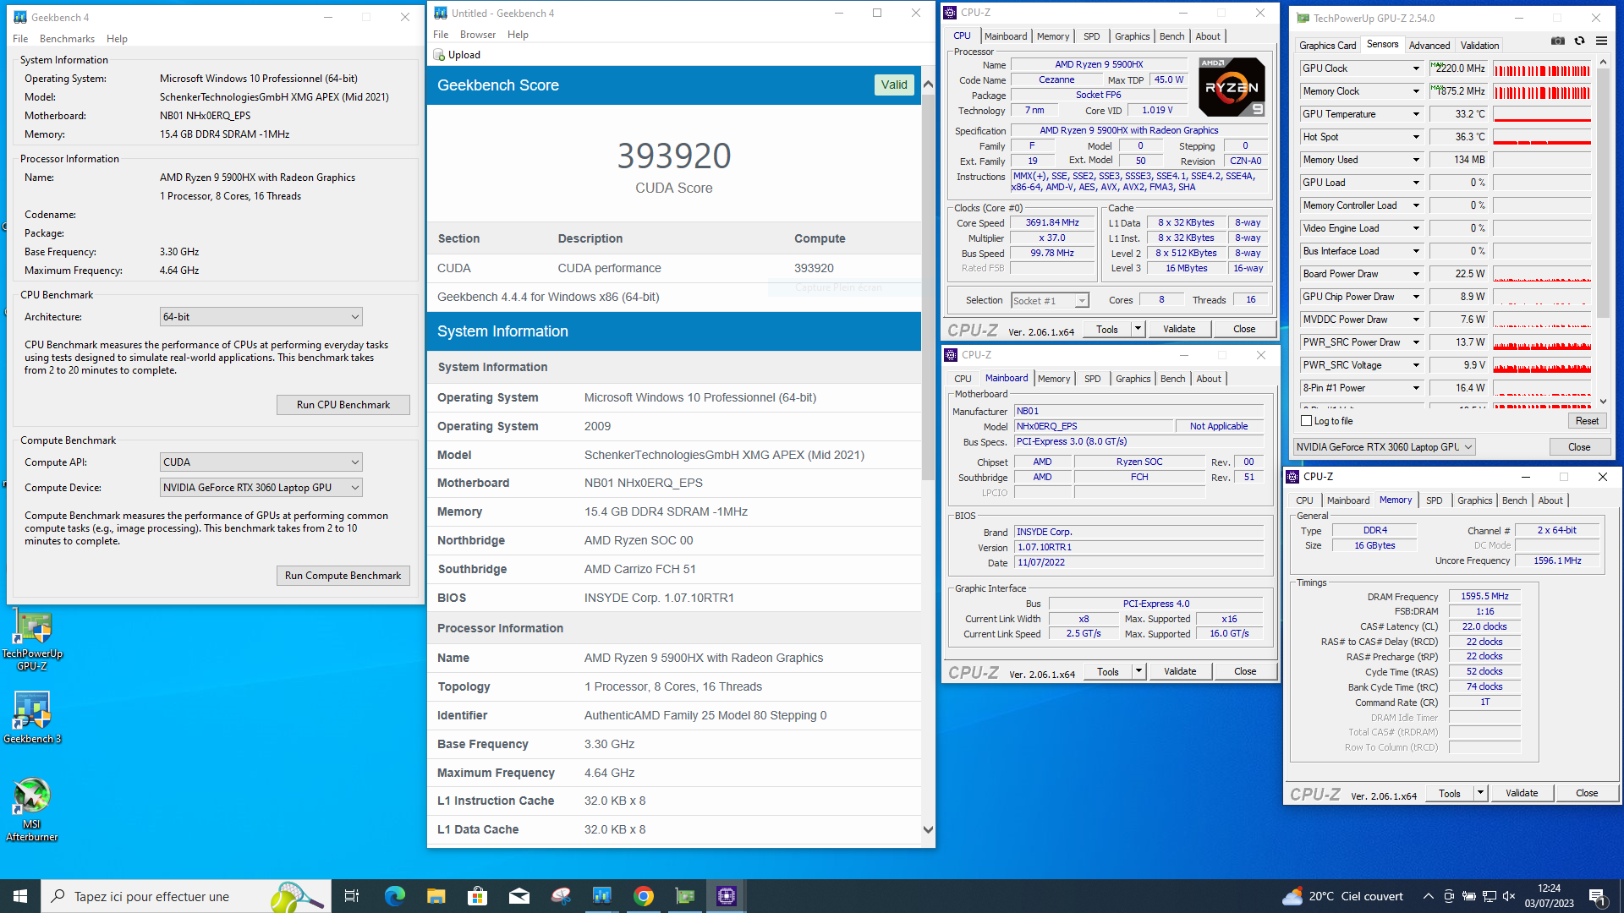Expand the Memory Used sensor dropdown
This screenshot has height=913, width=1624.
point(1416,160)
